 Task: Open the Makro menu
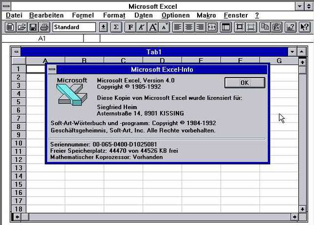(206, 15)
